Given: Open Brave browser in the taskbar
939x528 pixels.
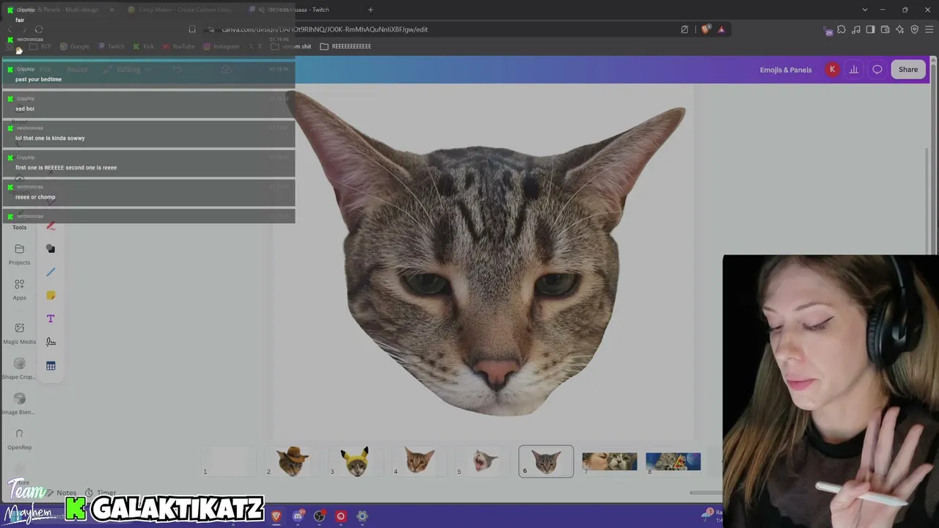Looking at the screenshot, I should coord(277,516).
